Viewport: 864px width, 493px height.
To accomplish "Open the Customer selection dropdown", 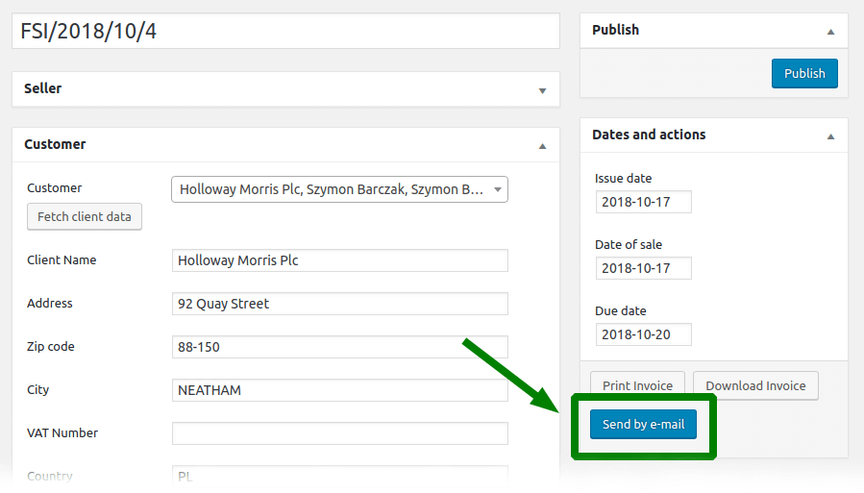I will [339, 189].
